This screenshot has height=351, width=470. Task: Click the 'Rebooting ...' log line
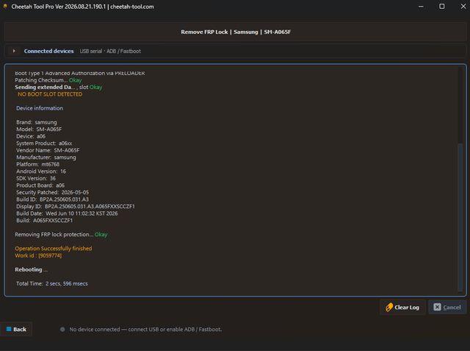31,269
